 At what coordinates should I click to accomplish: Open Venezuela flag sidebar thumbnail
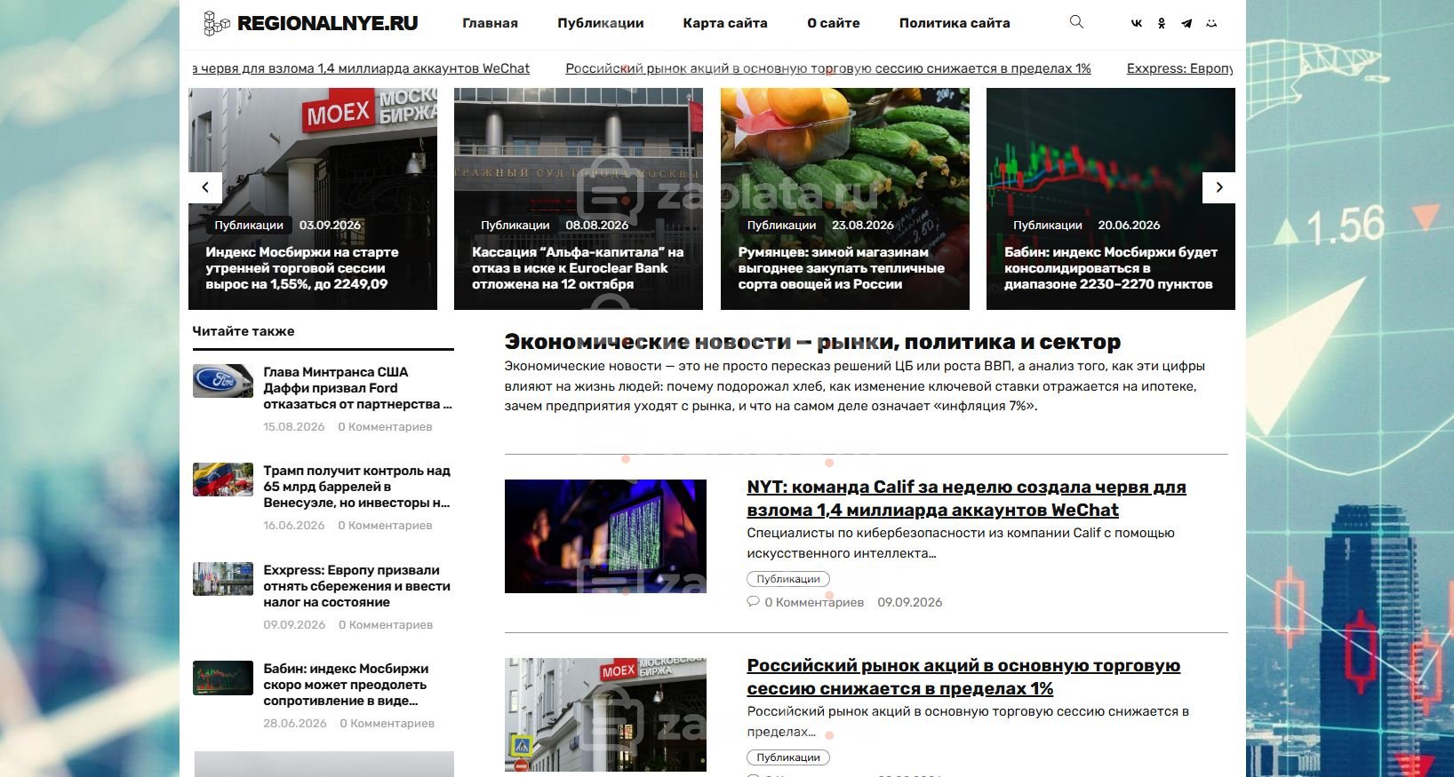223,480
